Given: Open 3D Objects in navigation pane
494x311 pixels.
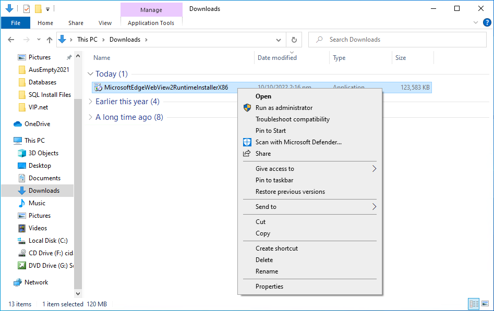Looking at the screenshot, I should pos(43,153).
